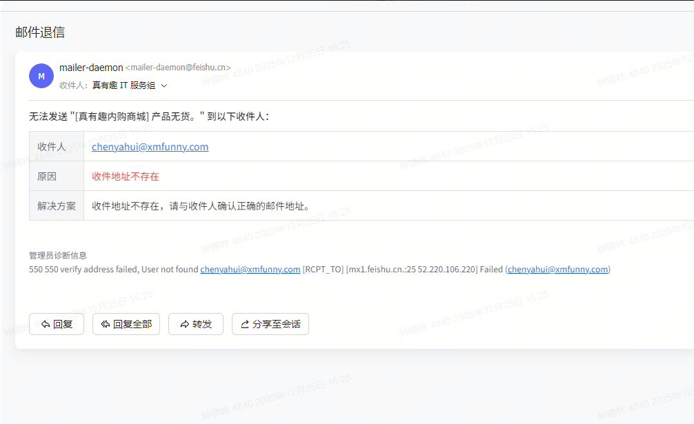Share the email via 分享至会话
Image resolution: width=694 pixels, height=424 pixels.
pos(270,324)
